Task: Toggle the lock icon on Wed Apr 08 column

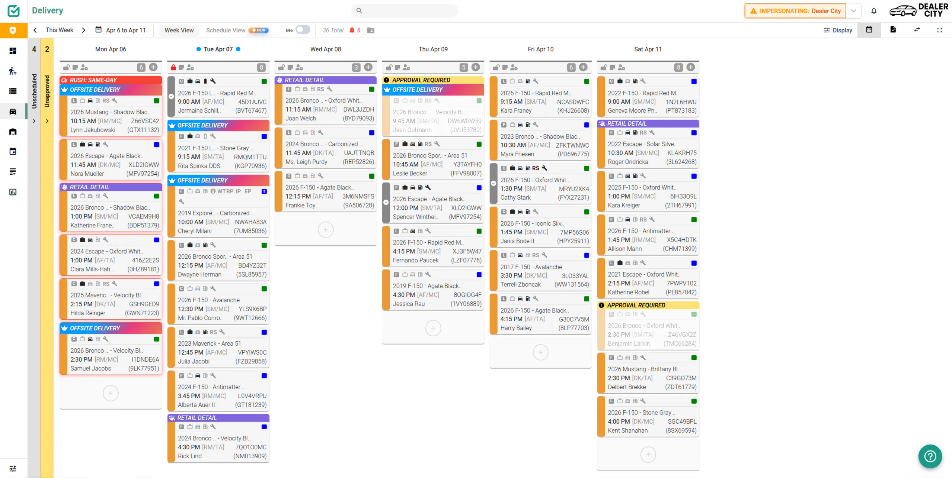Action: tap(281, 67)
